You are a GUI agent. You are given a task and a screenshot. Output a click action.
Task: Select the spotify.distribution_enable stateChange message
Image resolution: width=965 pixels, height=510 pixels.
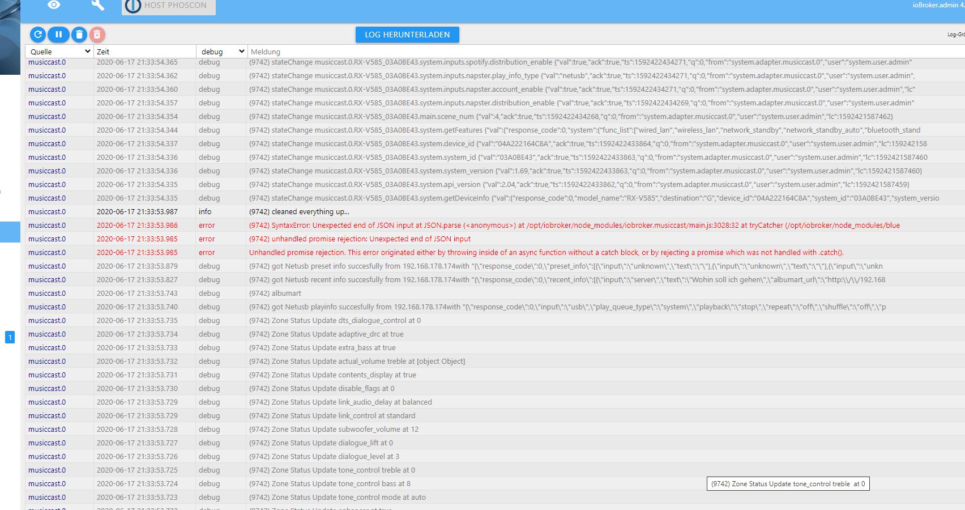[580, 62]
